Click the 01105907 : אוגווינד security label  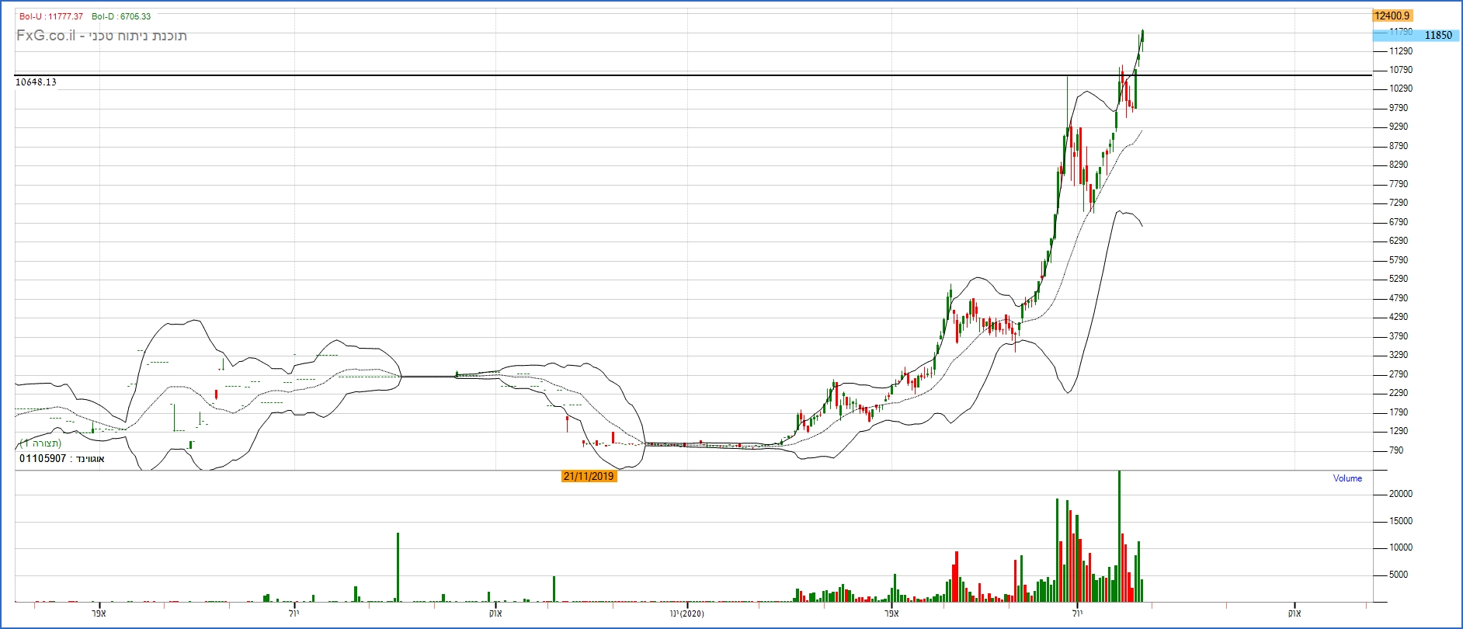(x=62, y=459)
